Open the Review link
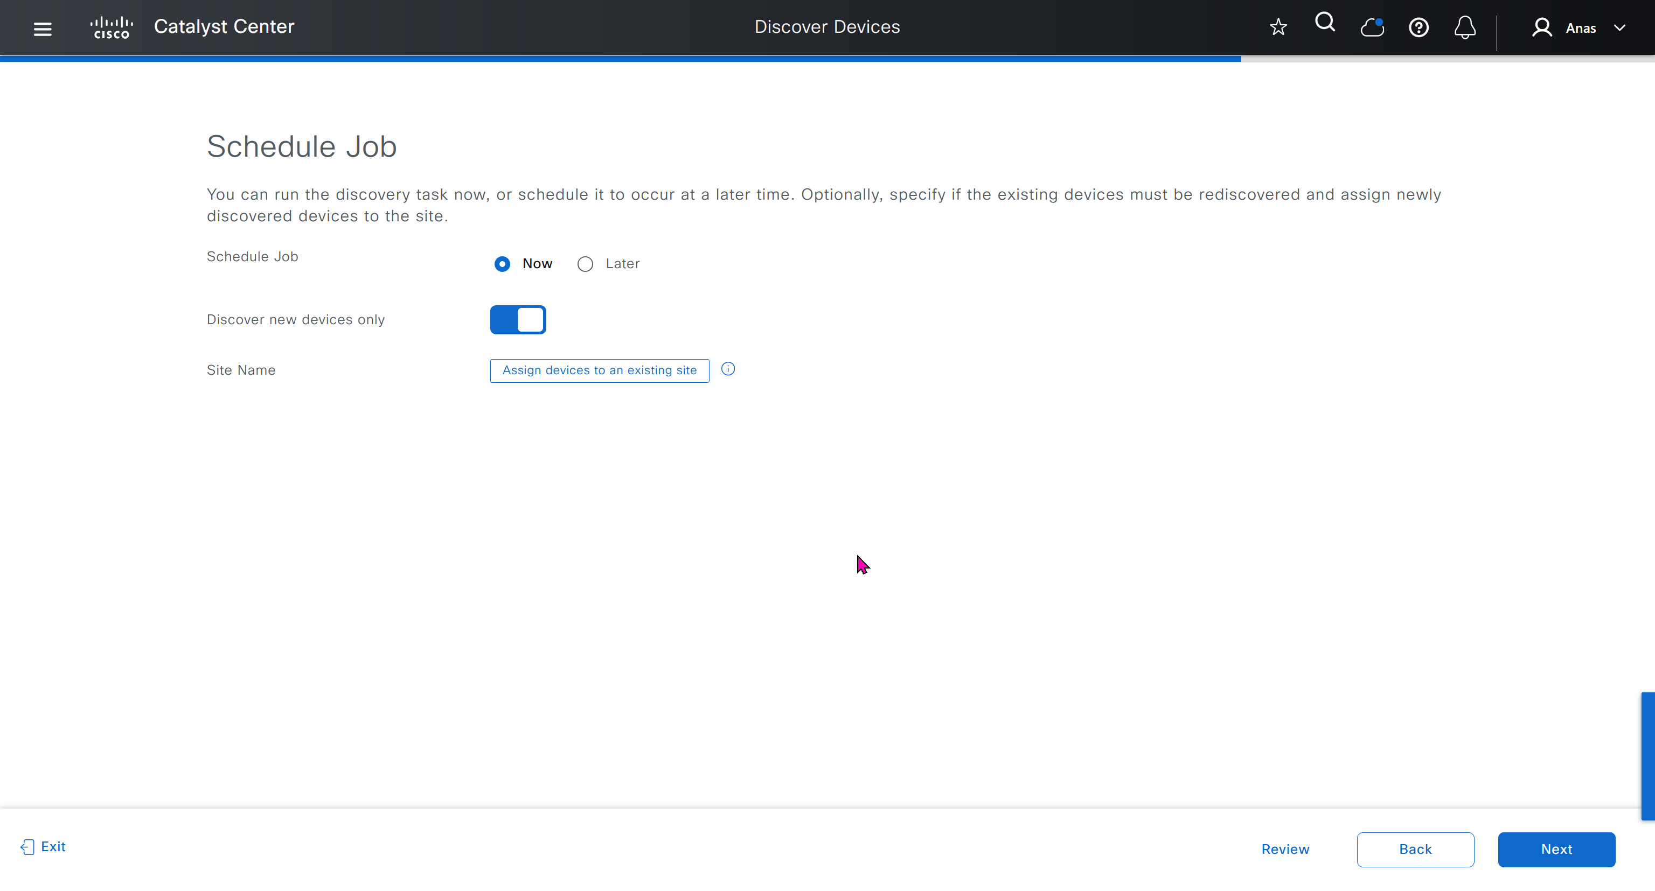Image resolution: width=1655 pixels, height=891 pixels. pos(1285,849)
